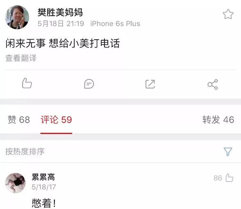View 累累高's avatar picture
The image size is (241, 209).
15,183
